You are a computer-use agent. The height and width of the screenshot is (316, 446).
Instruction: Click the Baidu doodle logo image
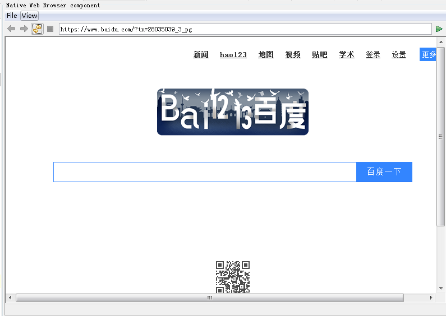(233, 111)
